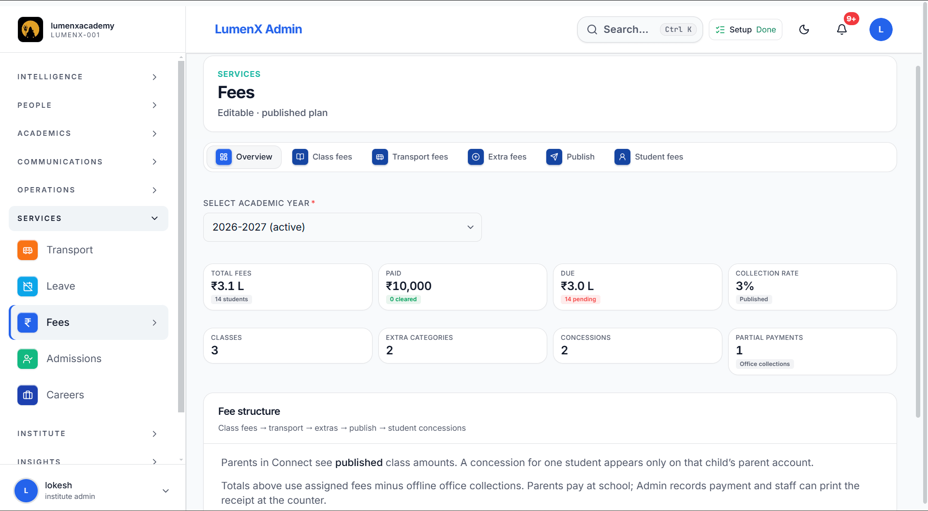
Task: Switch to the Transport fees tab
Action: (x=410, y=157)
